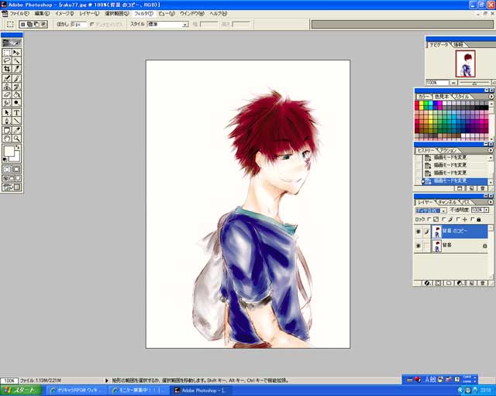
Task: Set the background color swatch
Action: 15,157
